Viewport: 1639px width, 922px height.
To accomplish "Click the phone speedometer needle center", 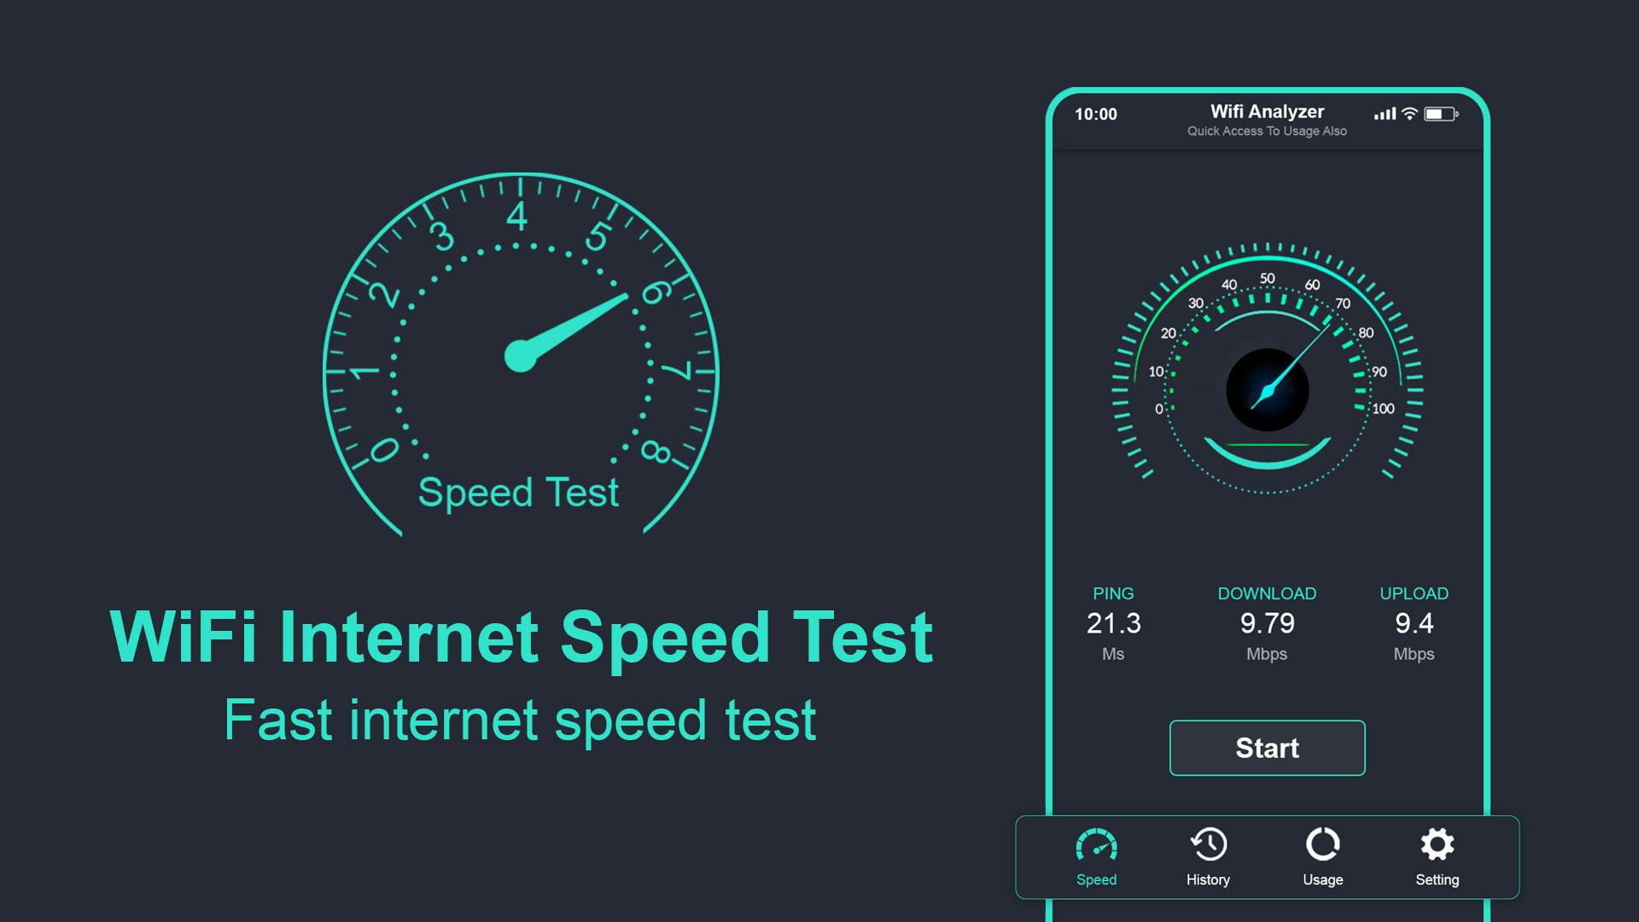I will point(1267,390).
